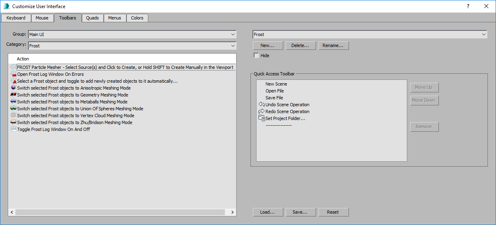496x225 pixels.
Task: Open the Group dropdown showing Main UI
Action: (x=132, y=35)
